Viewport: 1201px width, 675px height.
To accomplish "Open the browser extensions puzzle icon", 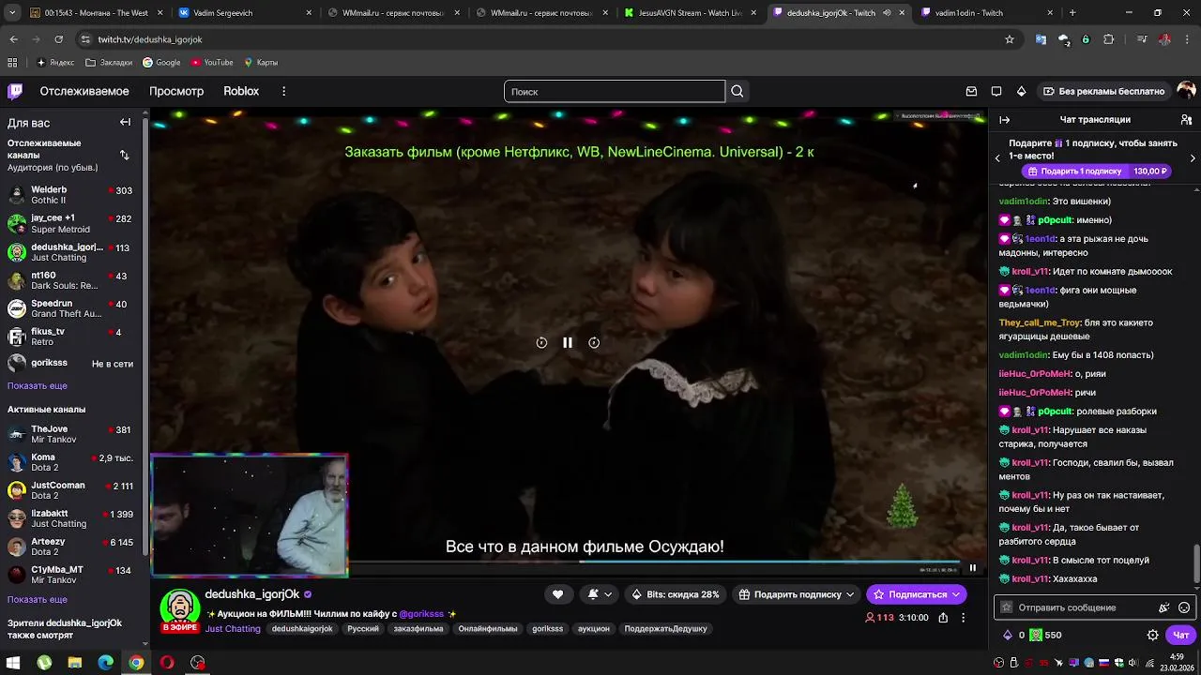I will pos(1109,39).
